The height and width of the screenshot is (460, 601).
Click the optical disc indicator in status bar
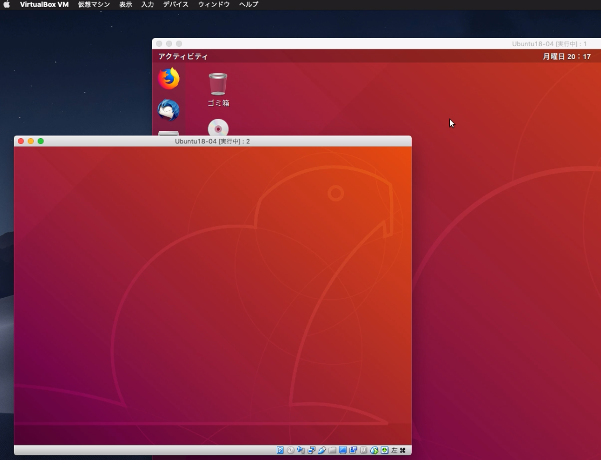(290, 450)
